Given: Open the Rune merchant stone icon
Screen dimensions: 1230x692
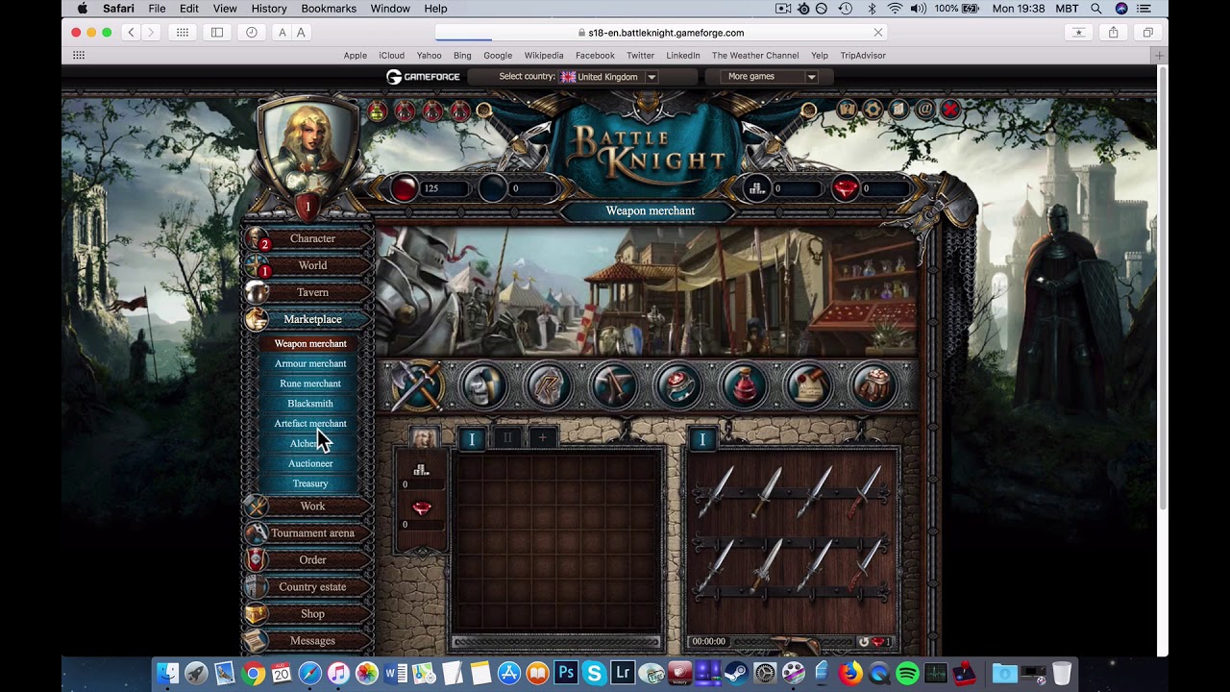Looking at the screenshot, I should tap(548, 385).
